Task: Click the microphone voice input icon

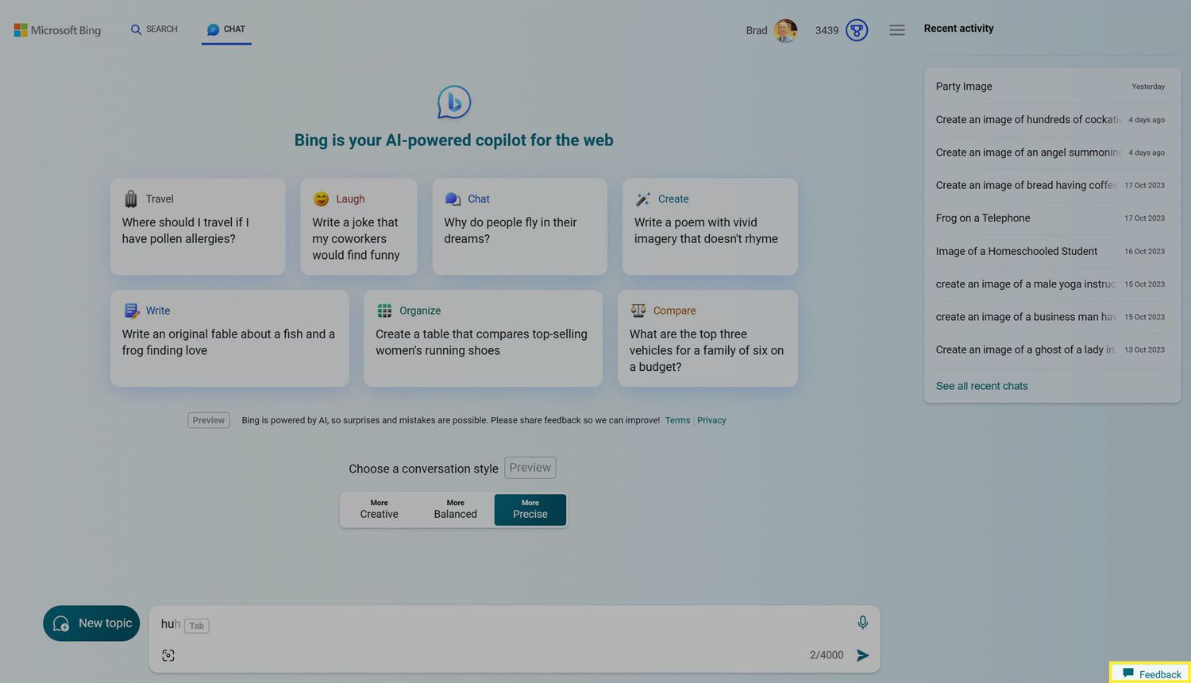Action: point(862,623)
